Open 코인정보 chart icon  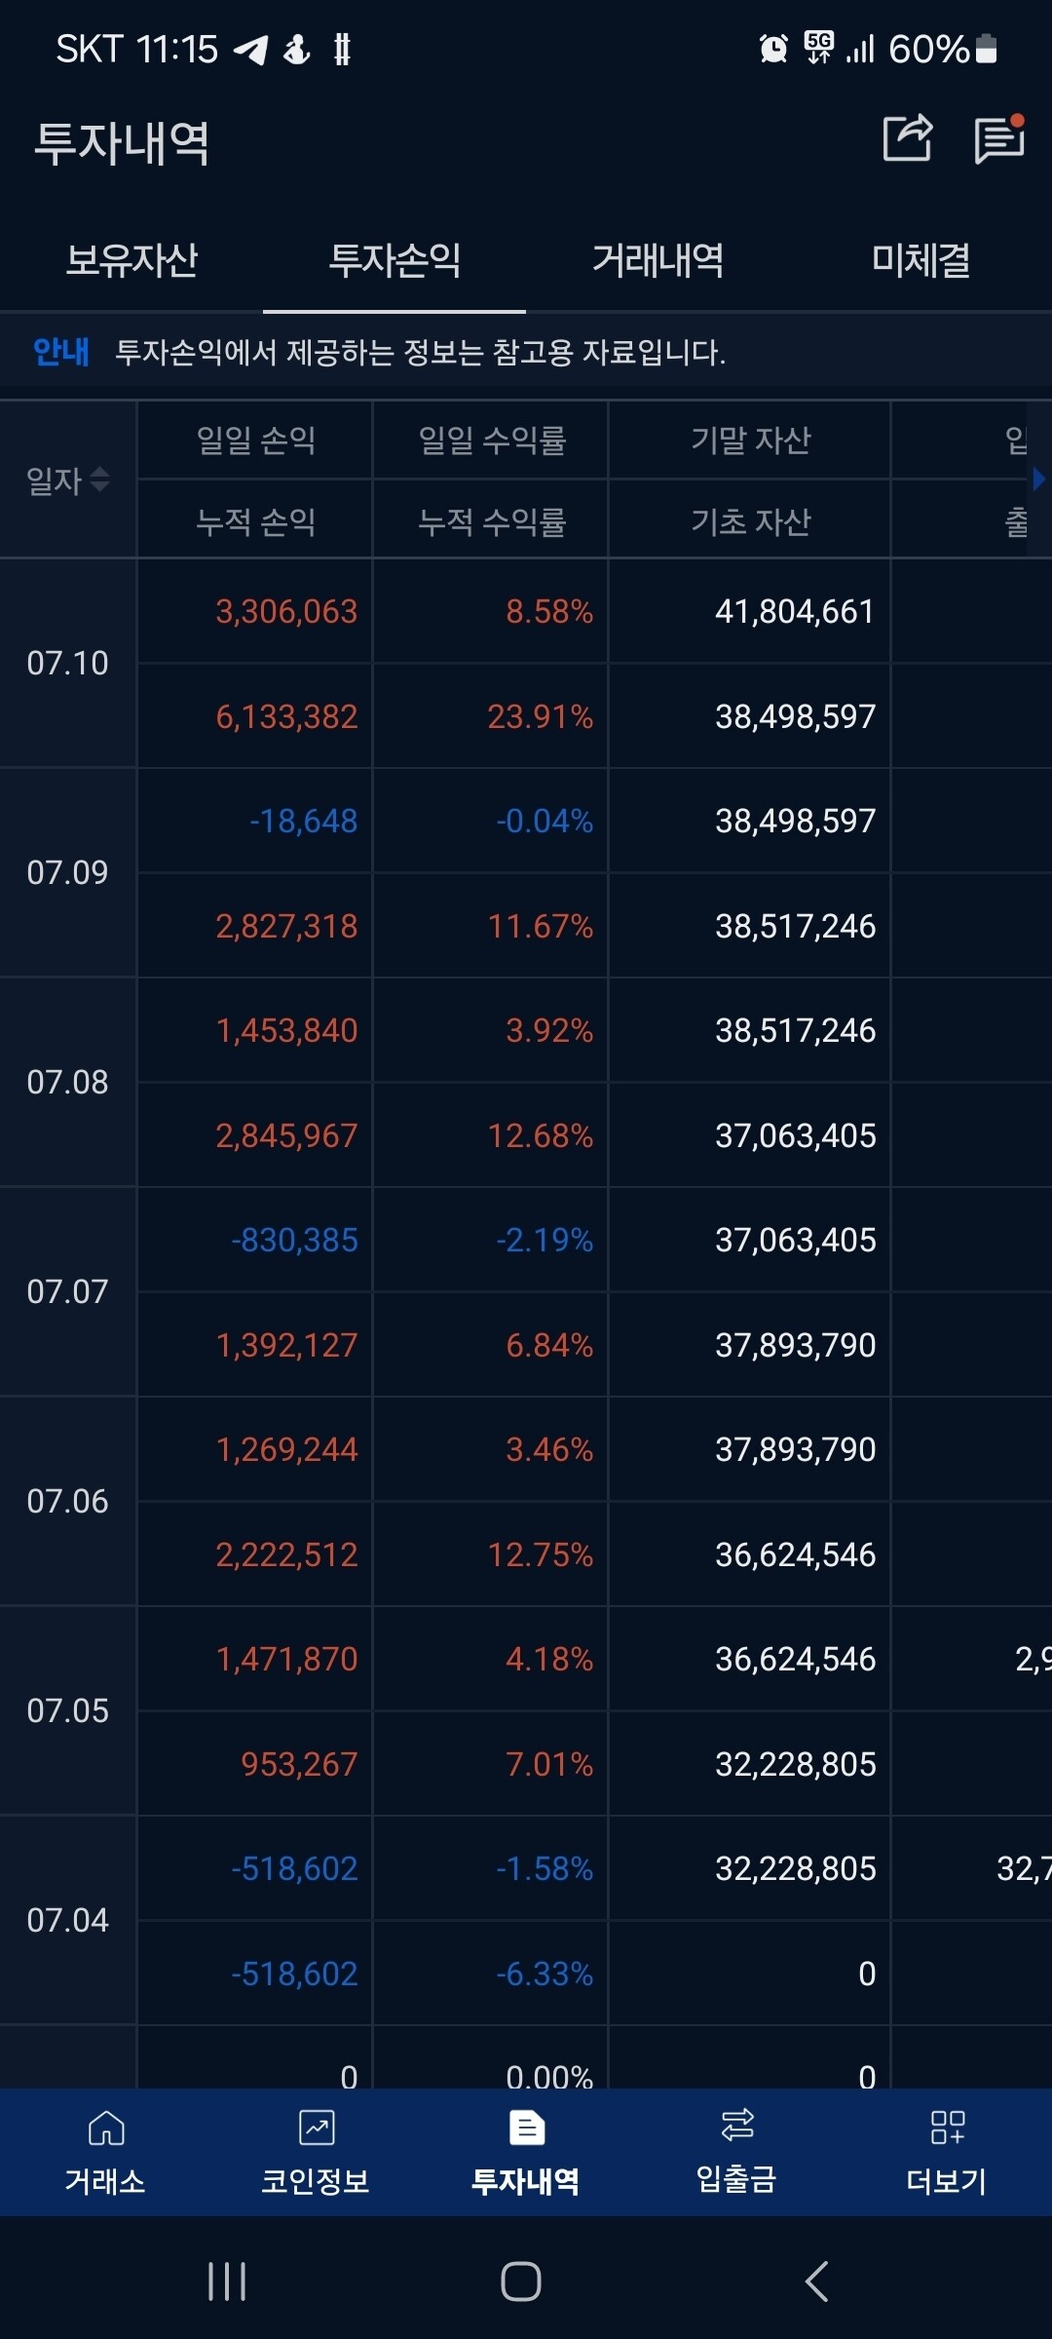tap(316, 2129)
